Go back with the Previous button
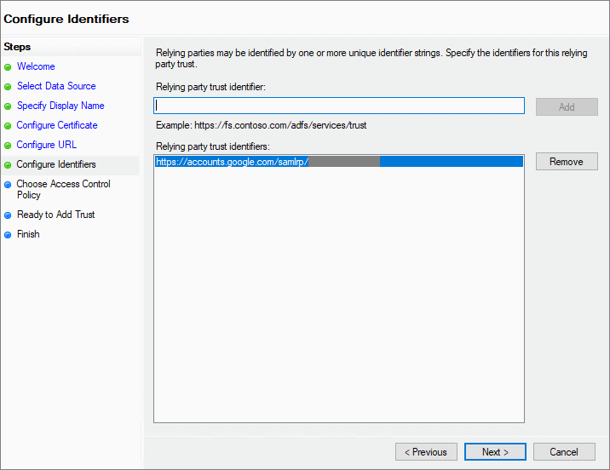Viewport: 610px width, 470px height. pos(426,452)
